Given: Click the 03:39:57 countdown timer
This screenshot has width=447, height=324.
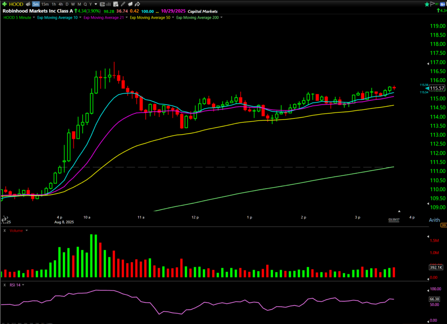Looking at the screenshot, I should pyautogui.click(x=394, y=219).
